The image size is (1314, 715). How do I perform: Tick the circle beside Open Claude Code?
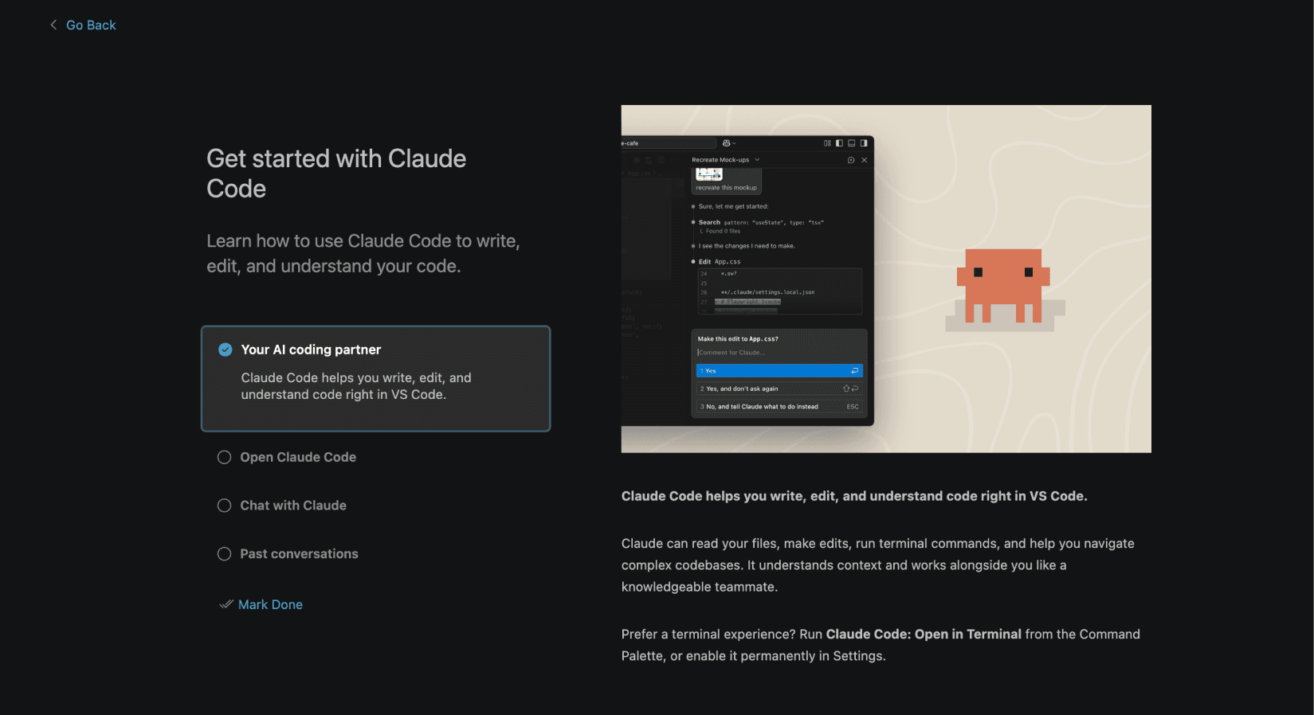(225, 457)
